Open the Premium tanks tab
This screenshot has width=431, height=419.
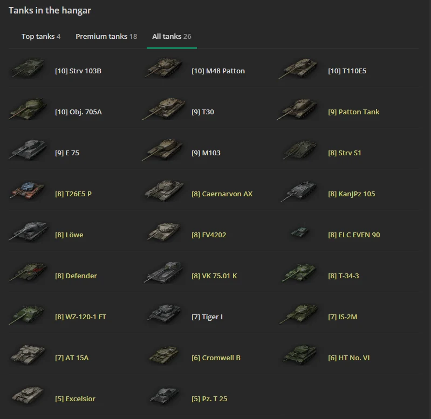point(106,36)
